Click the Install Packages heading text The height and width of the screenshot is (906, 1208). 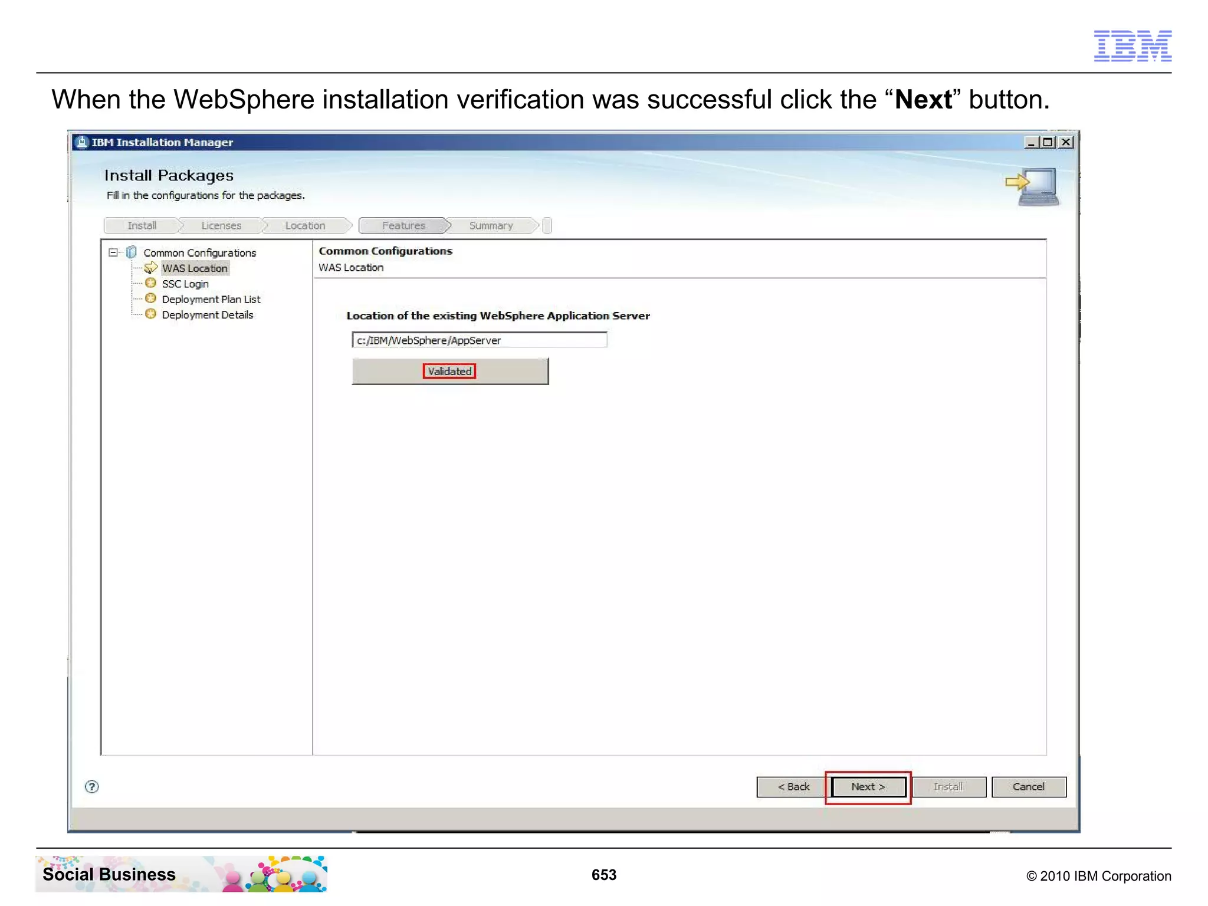click(169, 175)
